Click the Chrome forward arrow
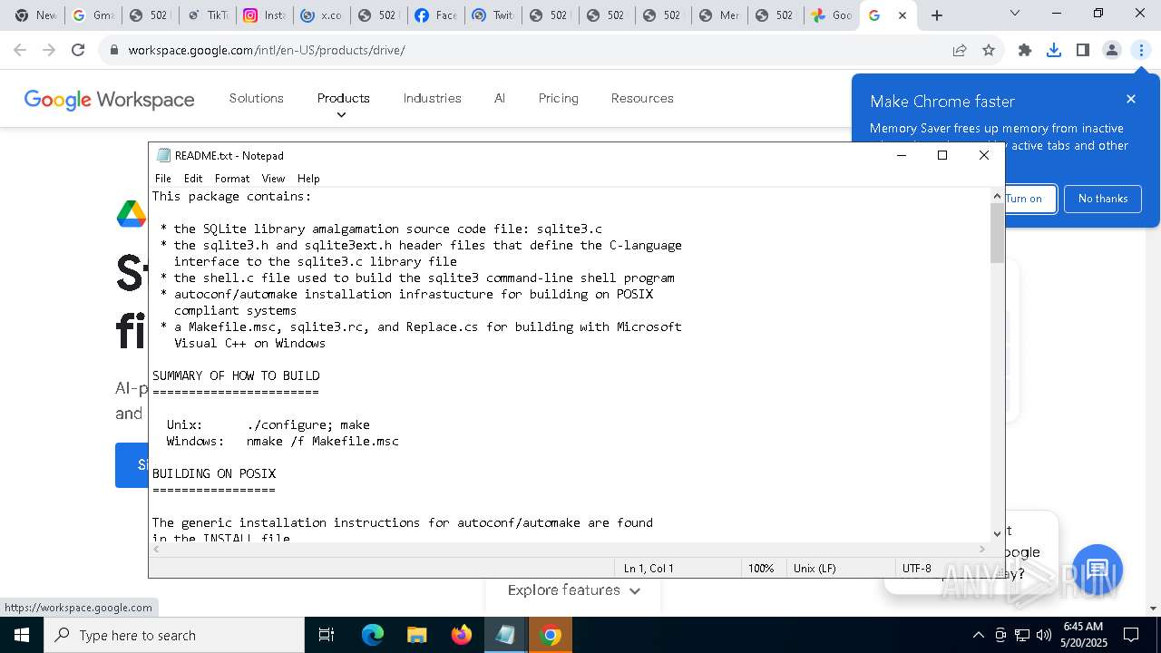This screenshot has height=653, width=1161. point(49,50)
